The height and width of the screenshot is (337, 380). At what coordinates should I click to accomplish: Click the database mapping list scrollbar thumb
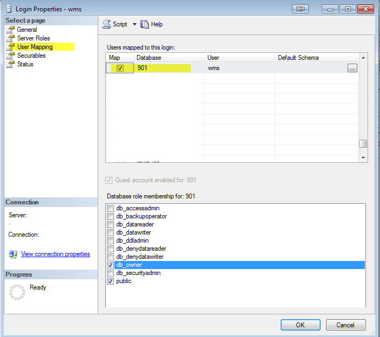click(363, 143)
